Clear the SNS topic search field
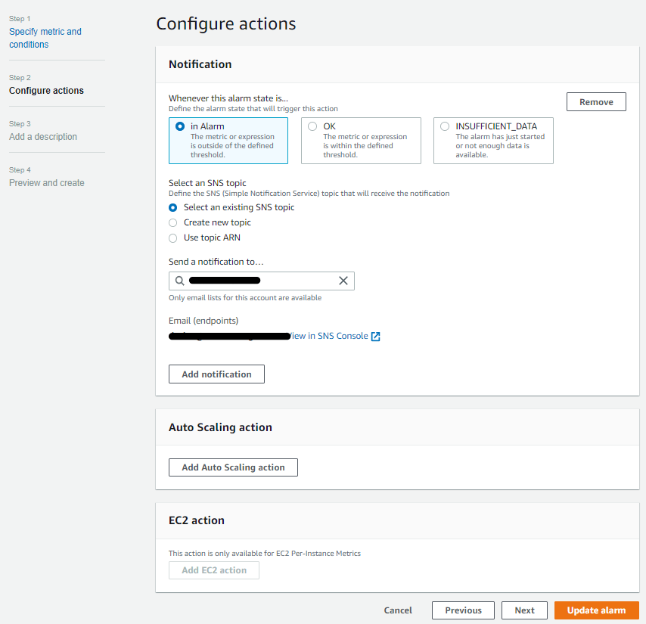Screen dimensions: 646x624 pos(343,281)
